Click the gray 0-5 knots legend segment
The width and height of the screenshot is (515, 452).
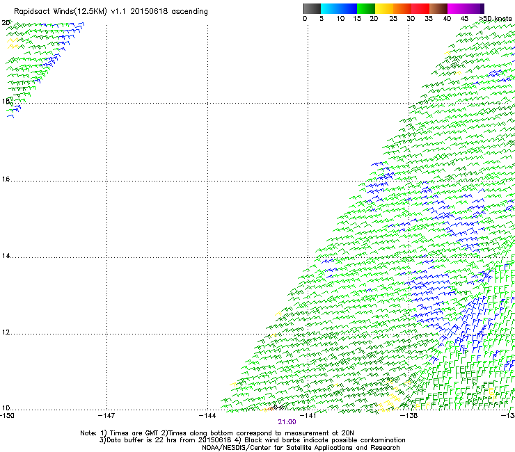click(x=312, y=8)
